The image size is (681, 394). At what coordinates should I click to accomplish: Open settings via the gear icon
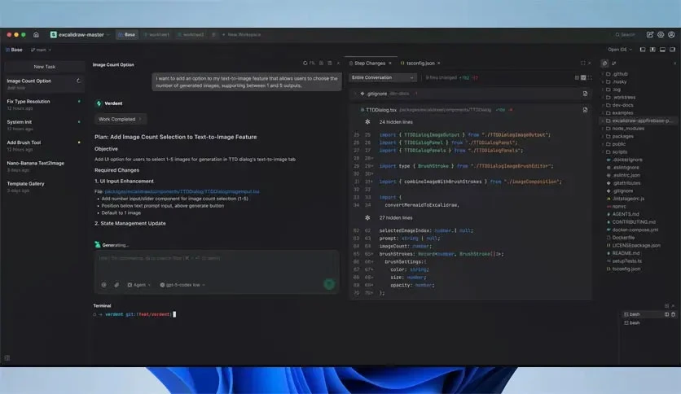point(661,35)
